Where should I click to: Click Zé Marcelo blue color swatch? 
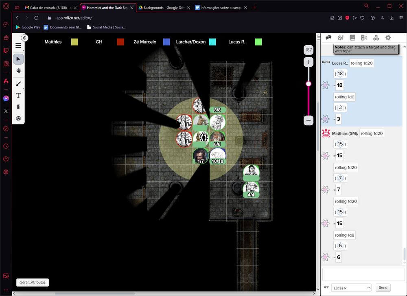pos(166,42)
